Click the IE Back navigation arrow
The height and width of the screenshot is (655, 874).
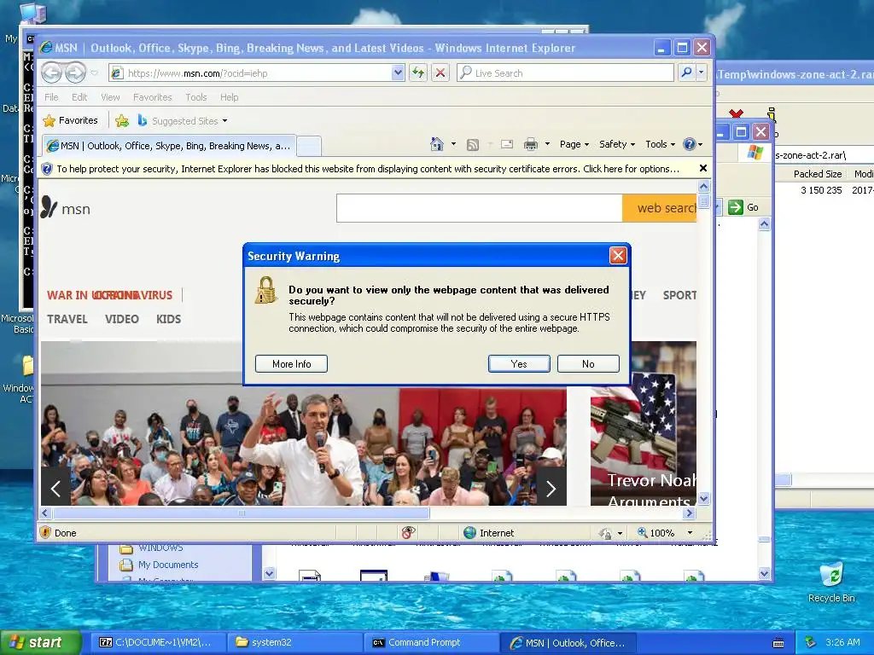52,73
